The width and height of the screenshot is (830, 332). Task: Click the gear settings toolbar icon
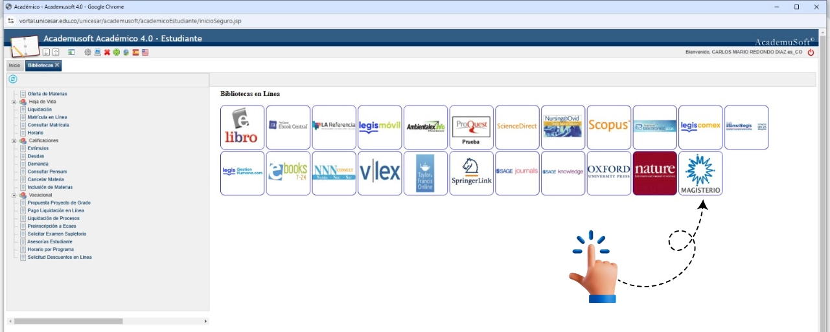tap(87, 52)
